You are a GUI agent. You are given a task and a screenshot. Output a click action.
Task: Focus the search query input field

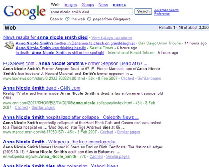pyautogui.click(x=91, y=12)
